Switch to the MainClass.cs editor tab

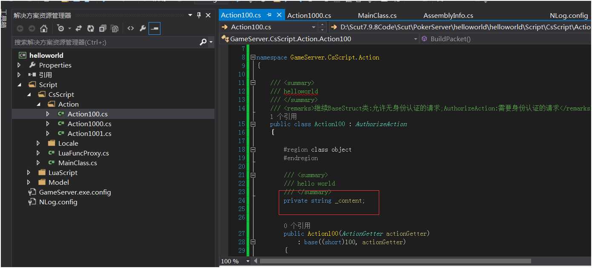point(377,15)
